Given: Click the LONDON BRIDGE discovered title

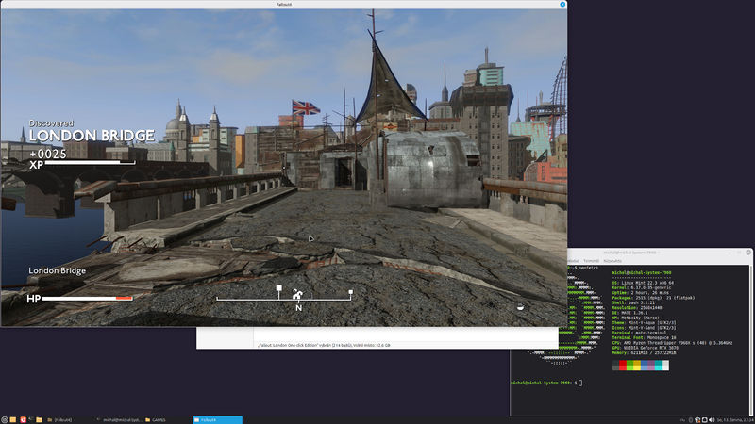Looking at the screenshot, I should click(92, 136).
